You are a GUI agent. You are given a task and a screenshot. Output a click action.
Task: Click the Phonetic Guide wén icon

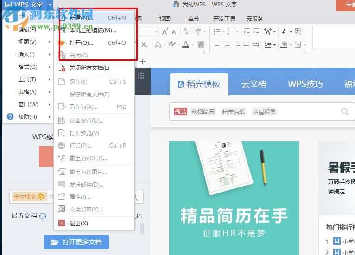point(197,31)
